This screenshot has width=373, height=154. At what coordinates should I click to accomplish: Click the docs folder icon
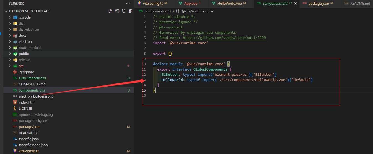pos(15,35)
